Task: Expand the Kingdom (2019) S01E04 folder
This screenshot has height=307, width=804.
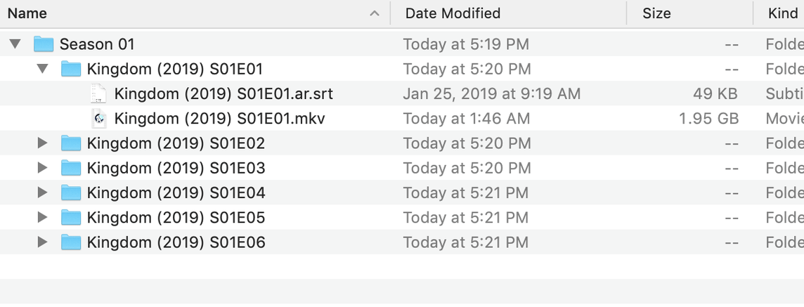Action: pos(42,193)
